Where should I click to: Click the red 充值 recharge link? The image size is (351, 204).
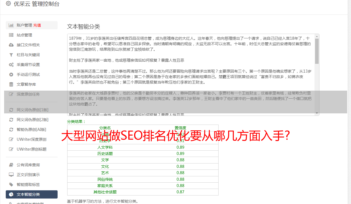37,25
